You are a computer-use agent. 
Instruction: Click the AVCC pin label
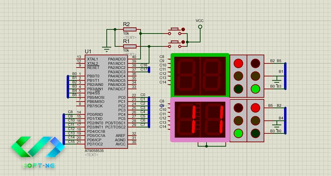(x=121, y=144)
